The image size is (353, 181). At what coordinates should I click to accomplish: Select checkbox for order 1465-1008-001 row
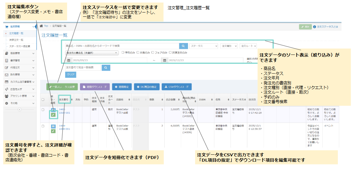43,110
